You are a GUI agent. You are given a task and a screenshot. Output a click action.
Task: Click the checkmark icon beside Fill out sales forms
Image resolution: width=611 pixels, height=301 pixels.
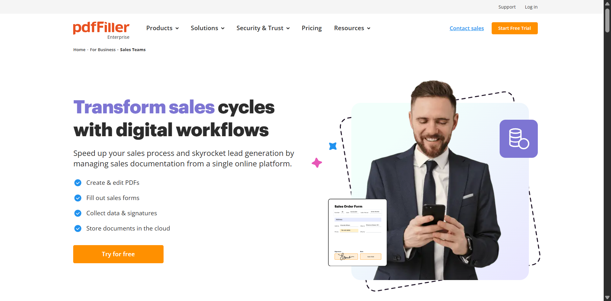pos(78,198)
